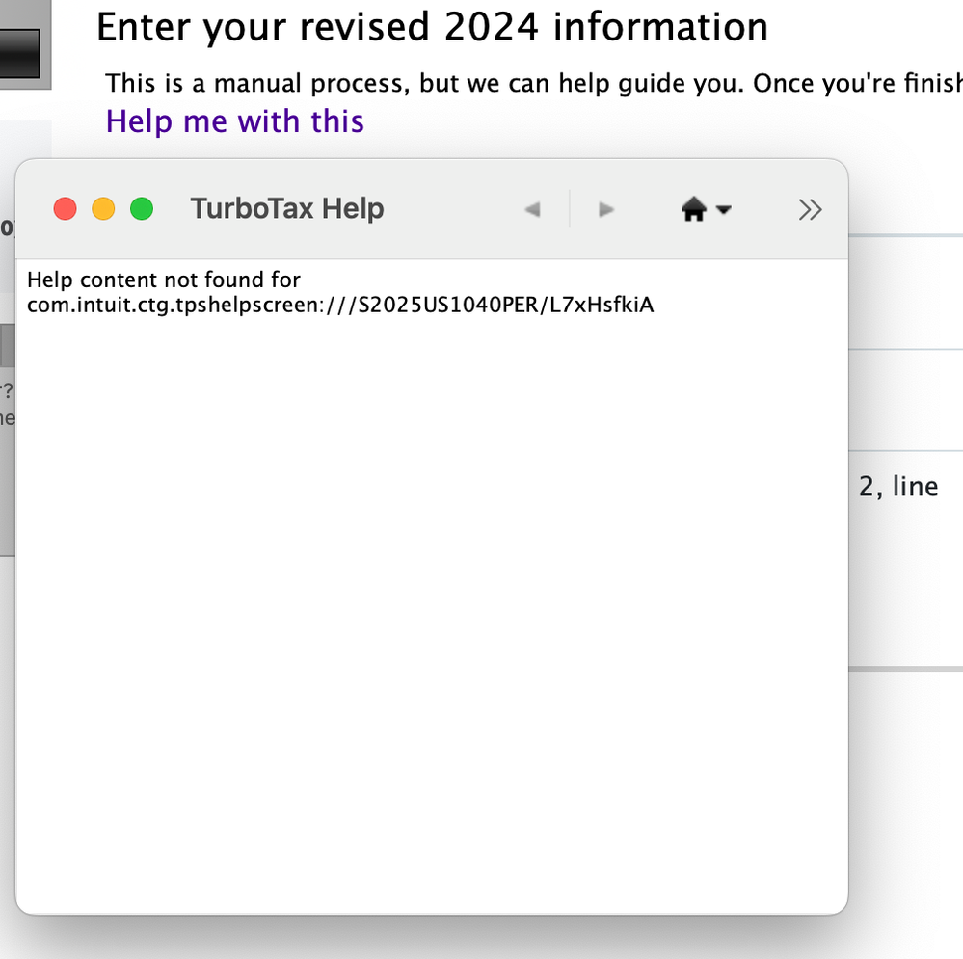Screen dimensions: 963x959
Task: Select the 'Help content not found for' text
Action: (164, 280)
